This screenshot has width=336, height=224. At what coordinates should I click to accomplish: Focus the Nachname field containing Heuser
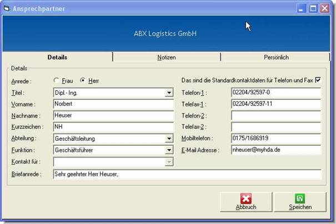click(x=113, y=115)
